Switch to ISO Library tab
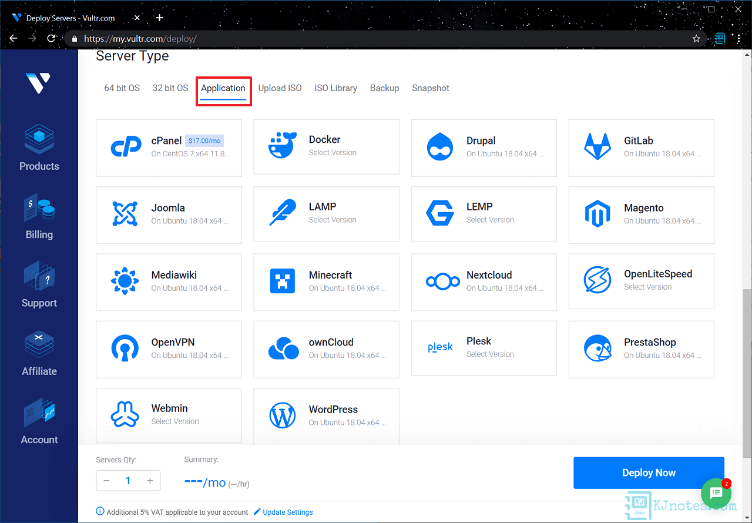 point(335,88)
